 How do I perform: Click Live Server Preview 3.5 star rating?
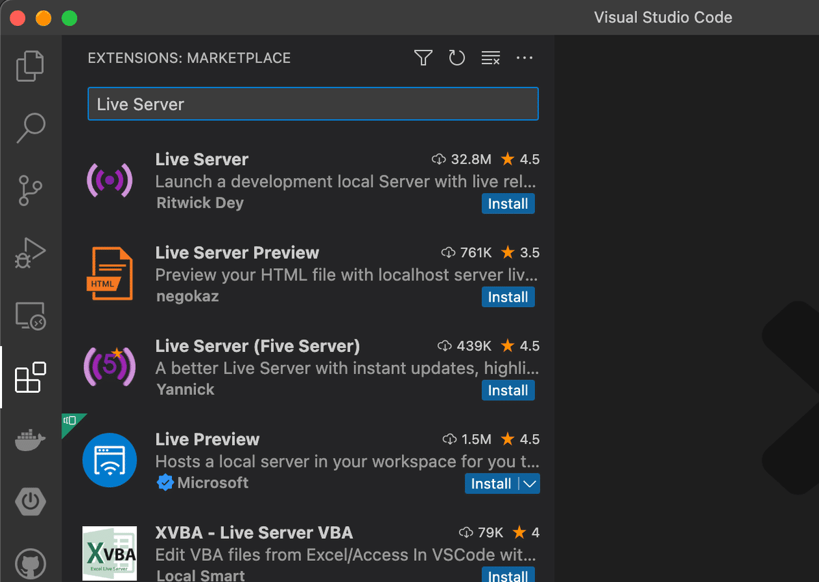pyautogui.click(x=520, y=252)
